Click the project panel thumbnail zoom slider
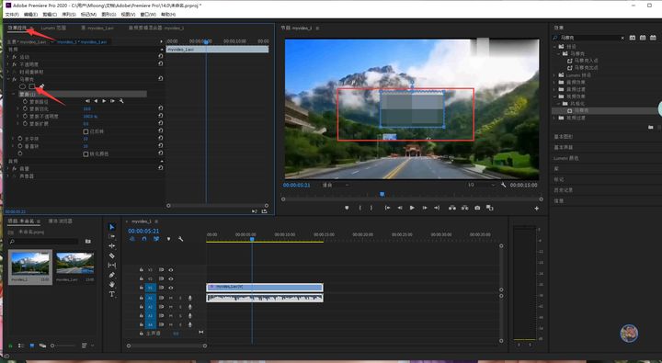Image resolution: width=662 pixels, height=363 pixels. (52, 346)
